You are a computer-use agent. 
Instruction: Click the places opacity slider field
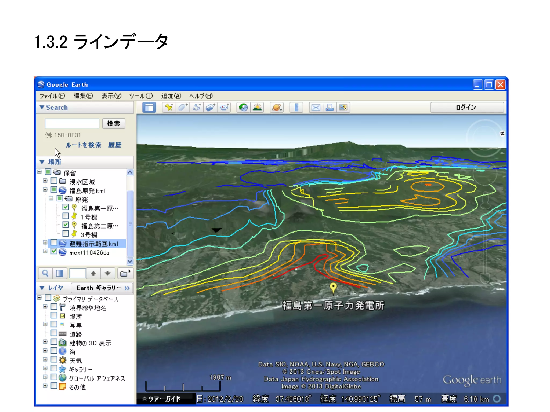point(78,273)
